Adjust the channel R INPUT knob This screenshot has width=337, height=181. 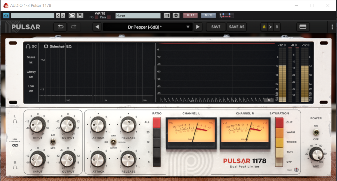[x=38, y=159]
